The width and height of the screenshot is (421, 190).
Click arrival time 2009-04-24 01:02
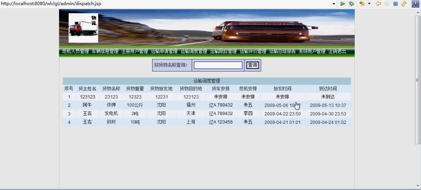328,122
